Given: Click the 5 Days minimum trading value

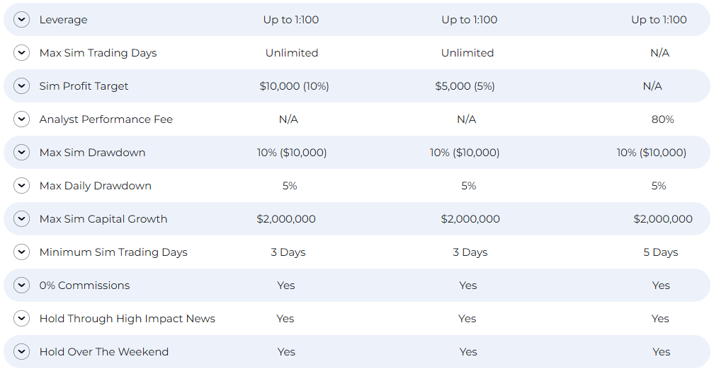Looking at the screenshot, I should (x=660, y=252).
